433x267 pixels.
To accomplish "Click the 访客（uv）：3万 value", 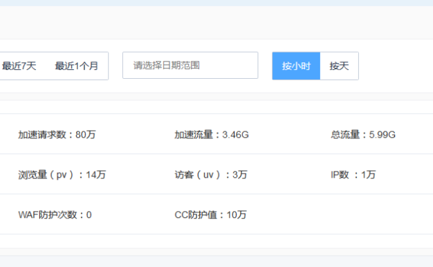I will tap(211, 175).
